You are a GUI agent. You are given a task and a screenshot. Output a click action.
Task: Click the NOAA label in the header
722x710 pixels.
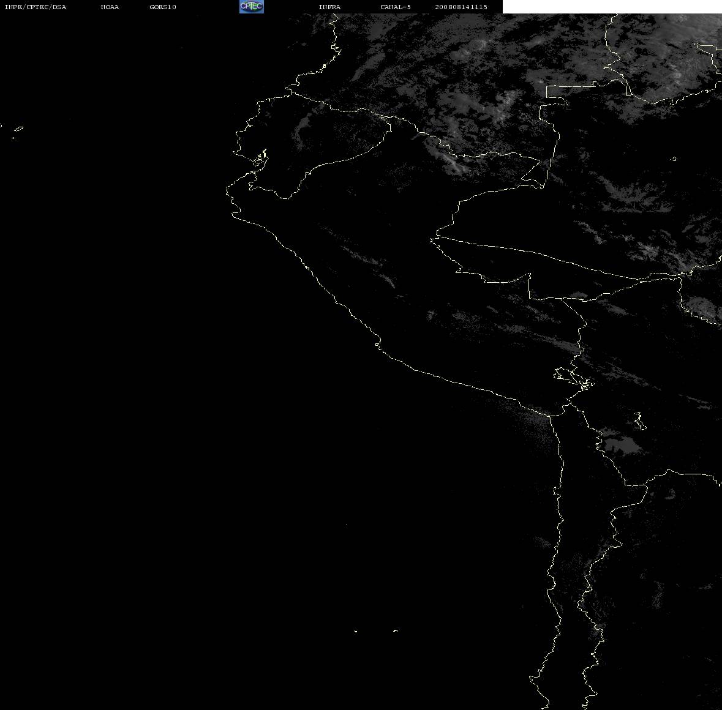(x=110, y=7)
